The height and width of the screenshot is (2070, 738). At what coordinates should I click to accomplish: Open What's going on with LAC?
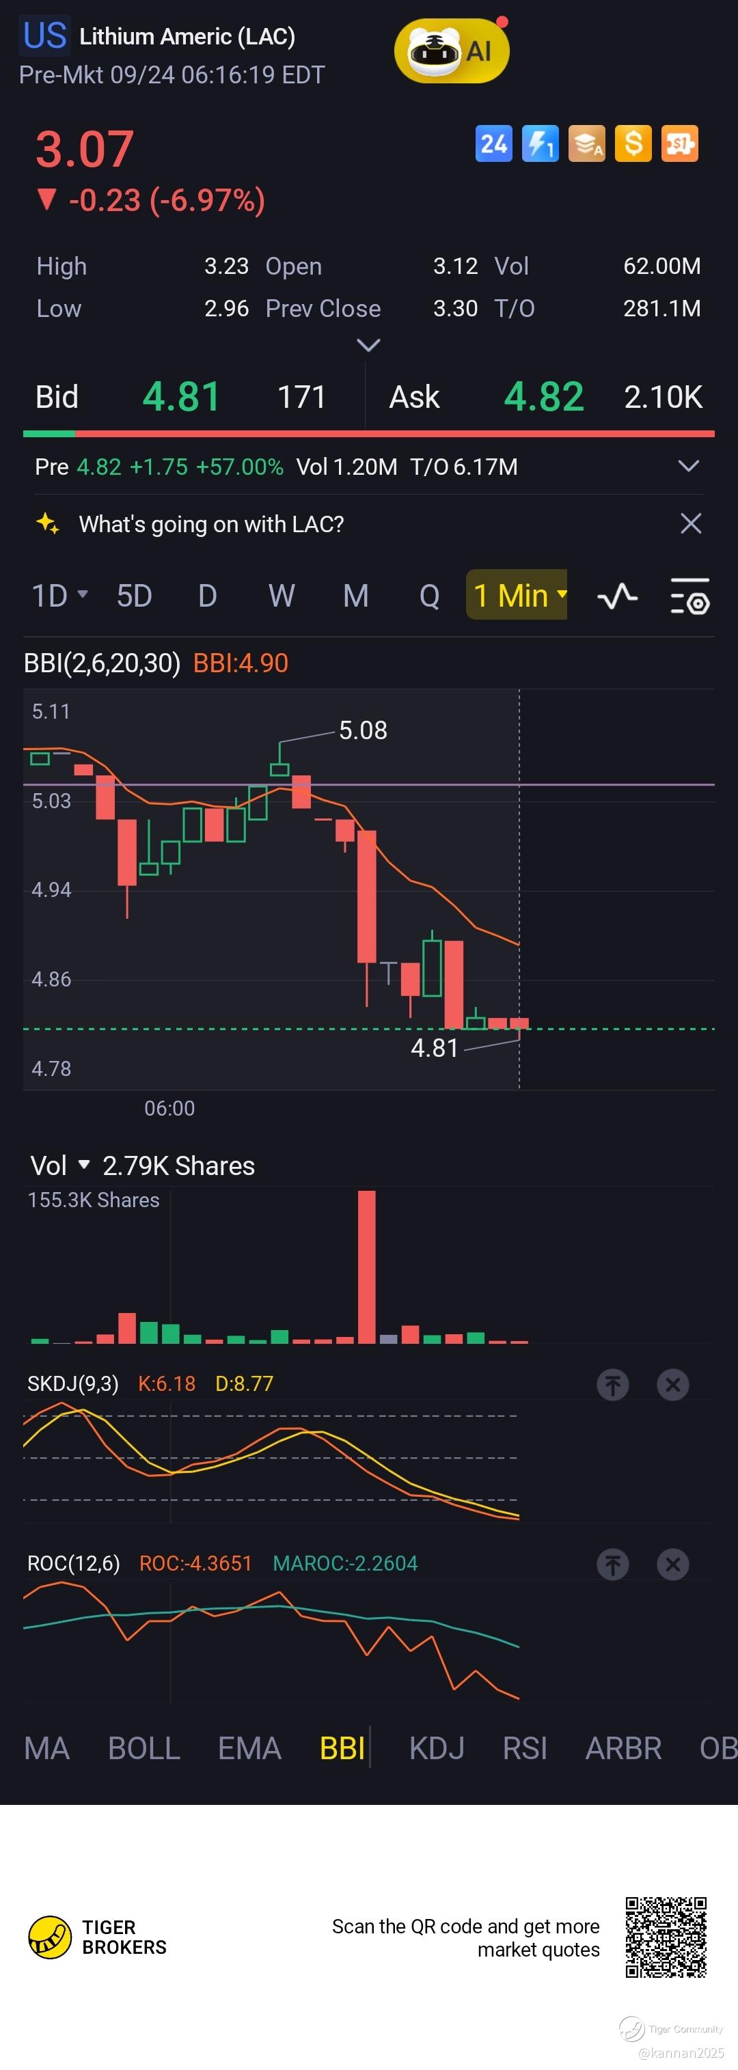(211, 524)
